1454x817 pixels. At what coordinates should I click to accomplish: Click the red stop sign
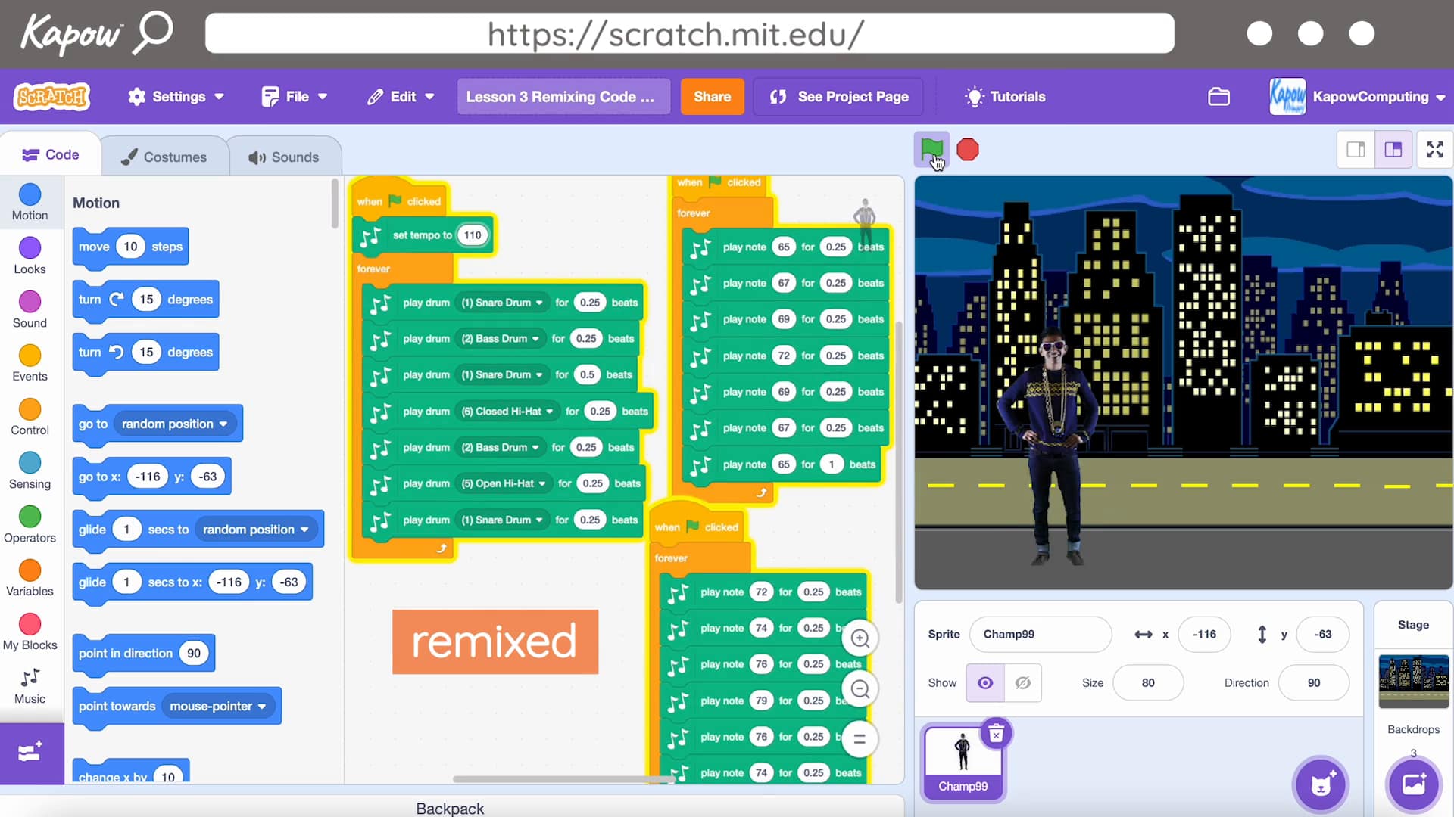tap(969, 150)
